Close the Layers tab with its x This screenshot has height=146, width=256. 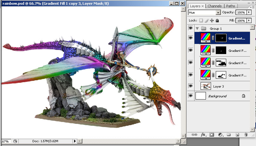202,6
